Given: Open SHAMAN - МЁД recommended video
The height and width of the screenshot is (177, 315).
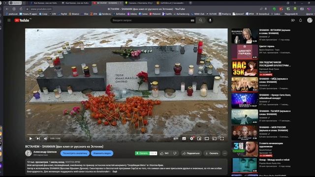Looking at the screenshot, I should (x=245, y=85).
